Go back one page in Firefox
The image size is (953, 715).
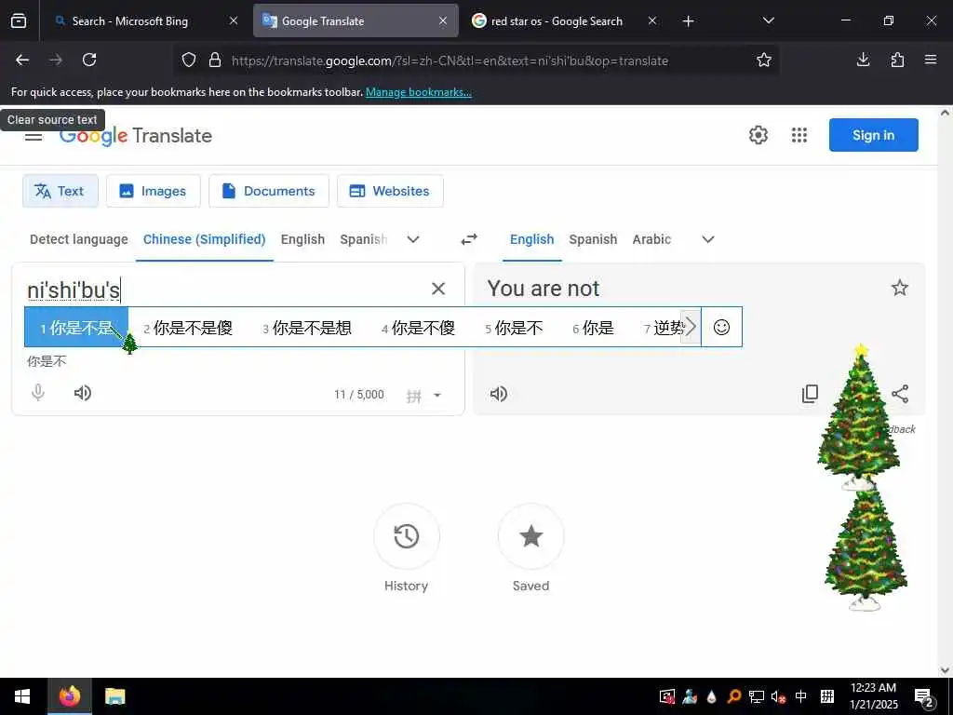click(x=22, y=60)
